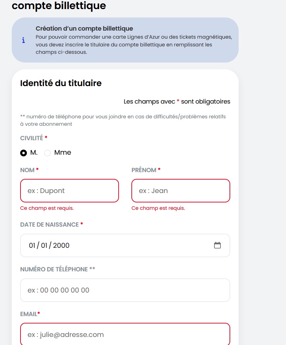The image size is (286, 345).
Task: Click the blue information icon in the banner
Action: (23, 40)
